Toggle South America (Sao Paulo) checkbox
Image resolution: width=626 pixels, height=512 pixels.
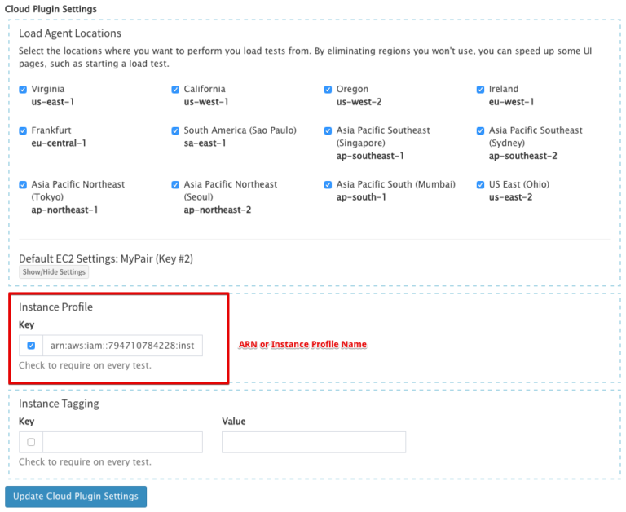(175, 130)
